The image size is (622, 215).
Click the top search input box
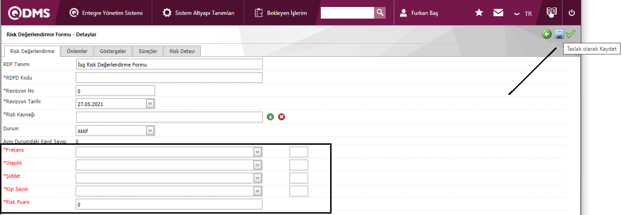point(347,13)
